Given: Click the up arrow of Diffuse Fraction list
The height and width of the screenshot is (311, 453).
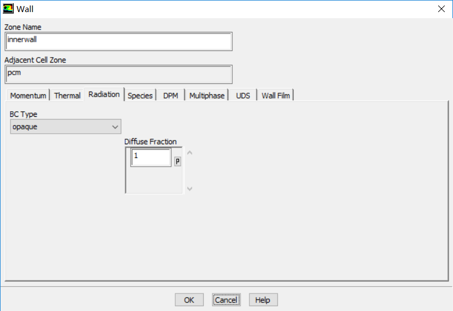Looking at the screenshot, I should (189, 152).
